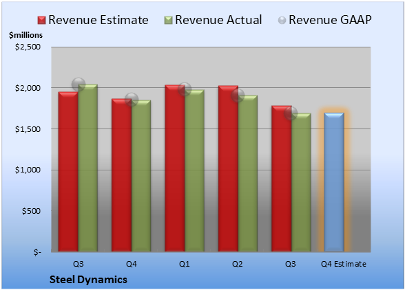Click the 'Q1' quarter axis label

[x=185, y=264]
